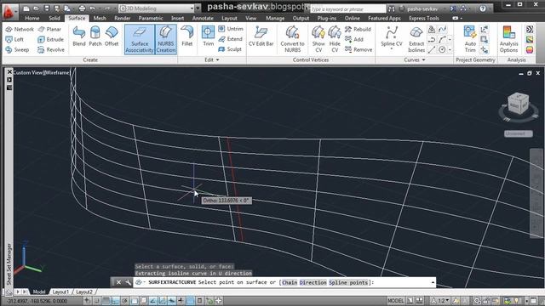
Task: Select the surface Extend tool
Action: (231, 39)
